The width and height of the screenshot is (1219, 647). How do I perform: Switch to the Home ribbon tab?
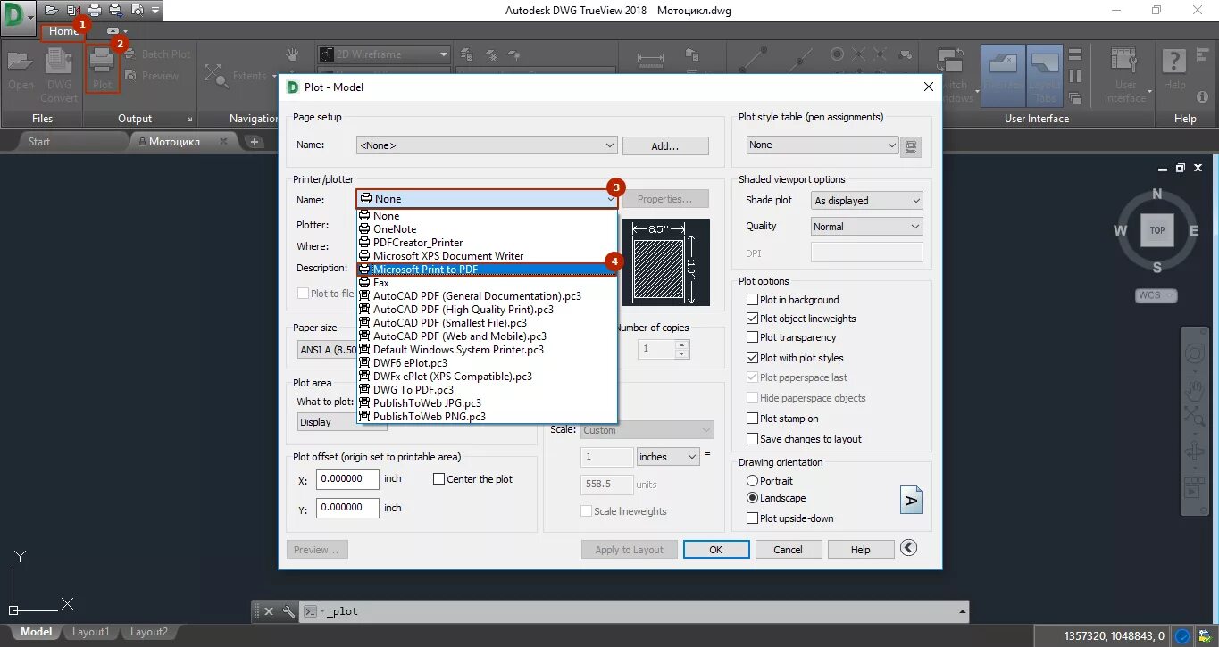click(63, 31)
